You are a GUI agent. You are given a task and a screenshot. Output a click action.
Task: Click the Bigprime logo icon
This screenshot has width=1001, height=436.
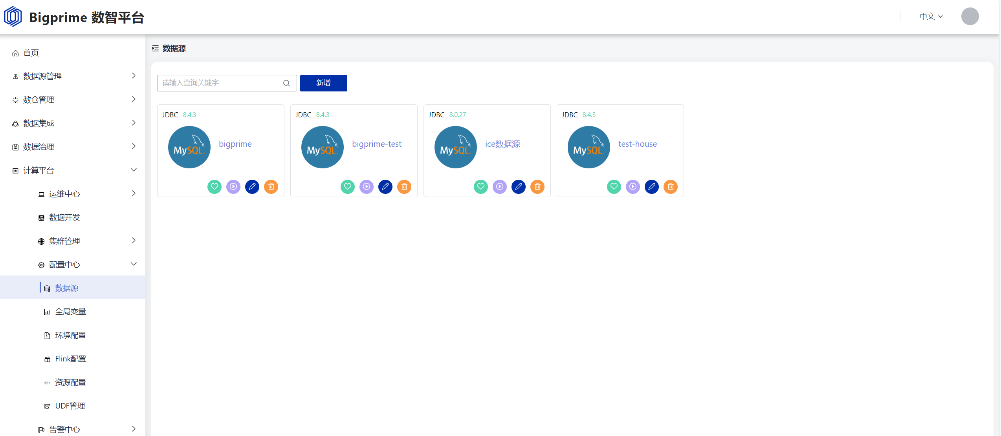click(13, 16)
